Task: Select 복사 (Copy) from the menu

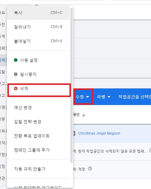Action: click(x=38, y=13)
